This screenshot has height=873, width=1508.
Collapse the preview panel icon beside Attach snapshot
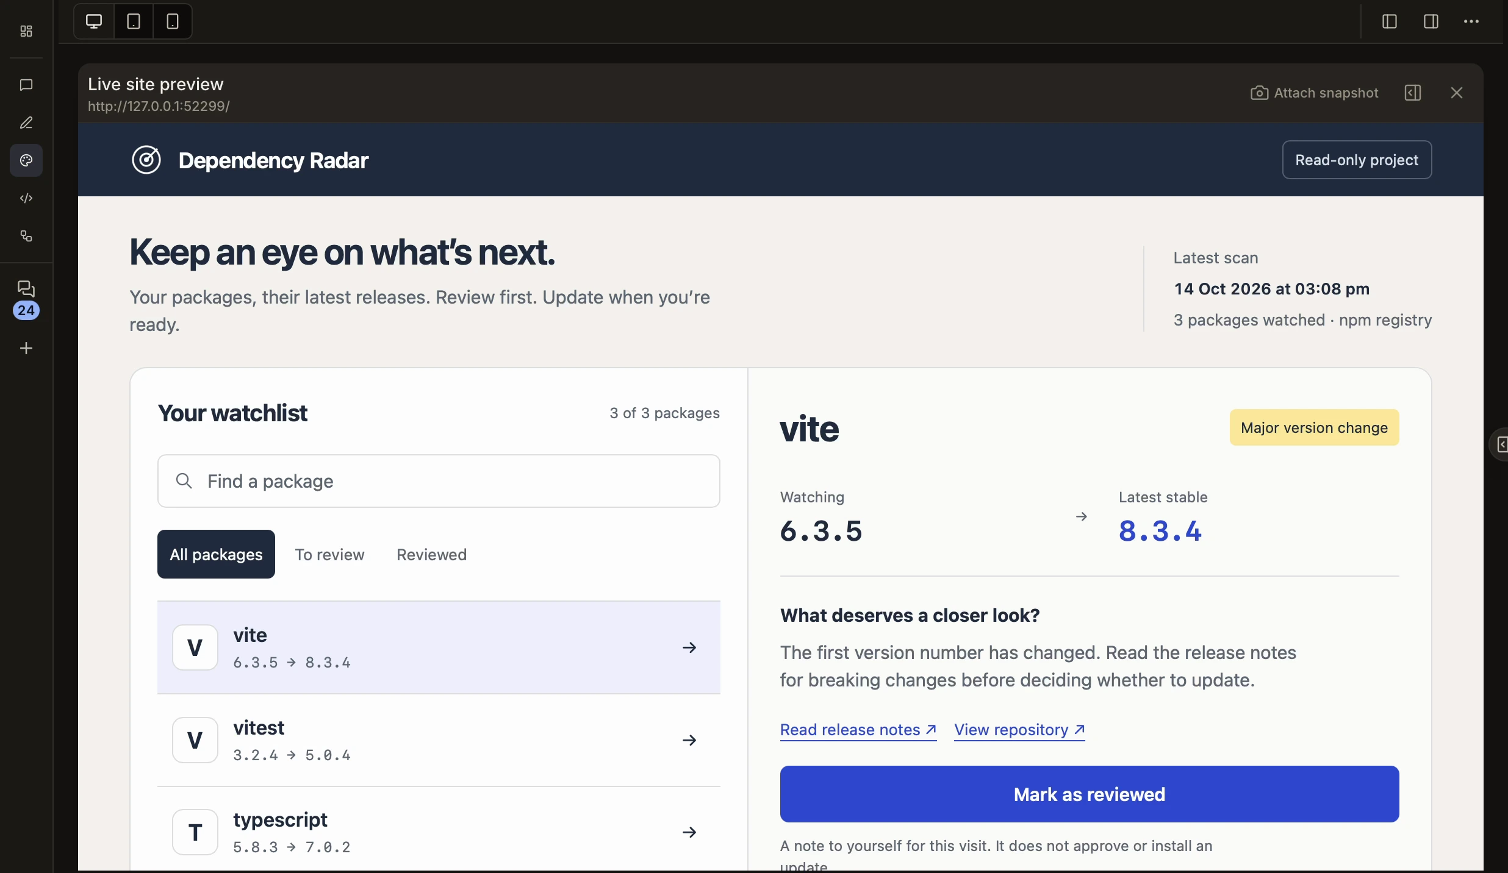click(1413, 93)
